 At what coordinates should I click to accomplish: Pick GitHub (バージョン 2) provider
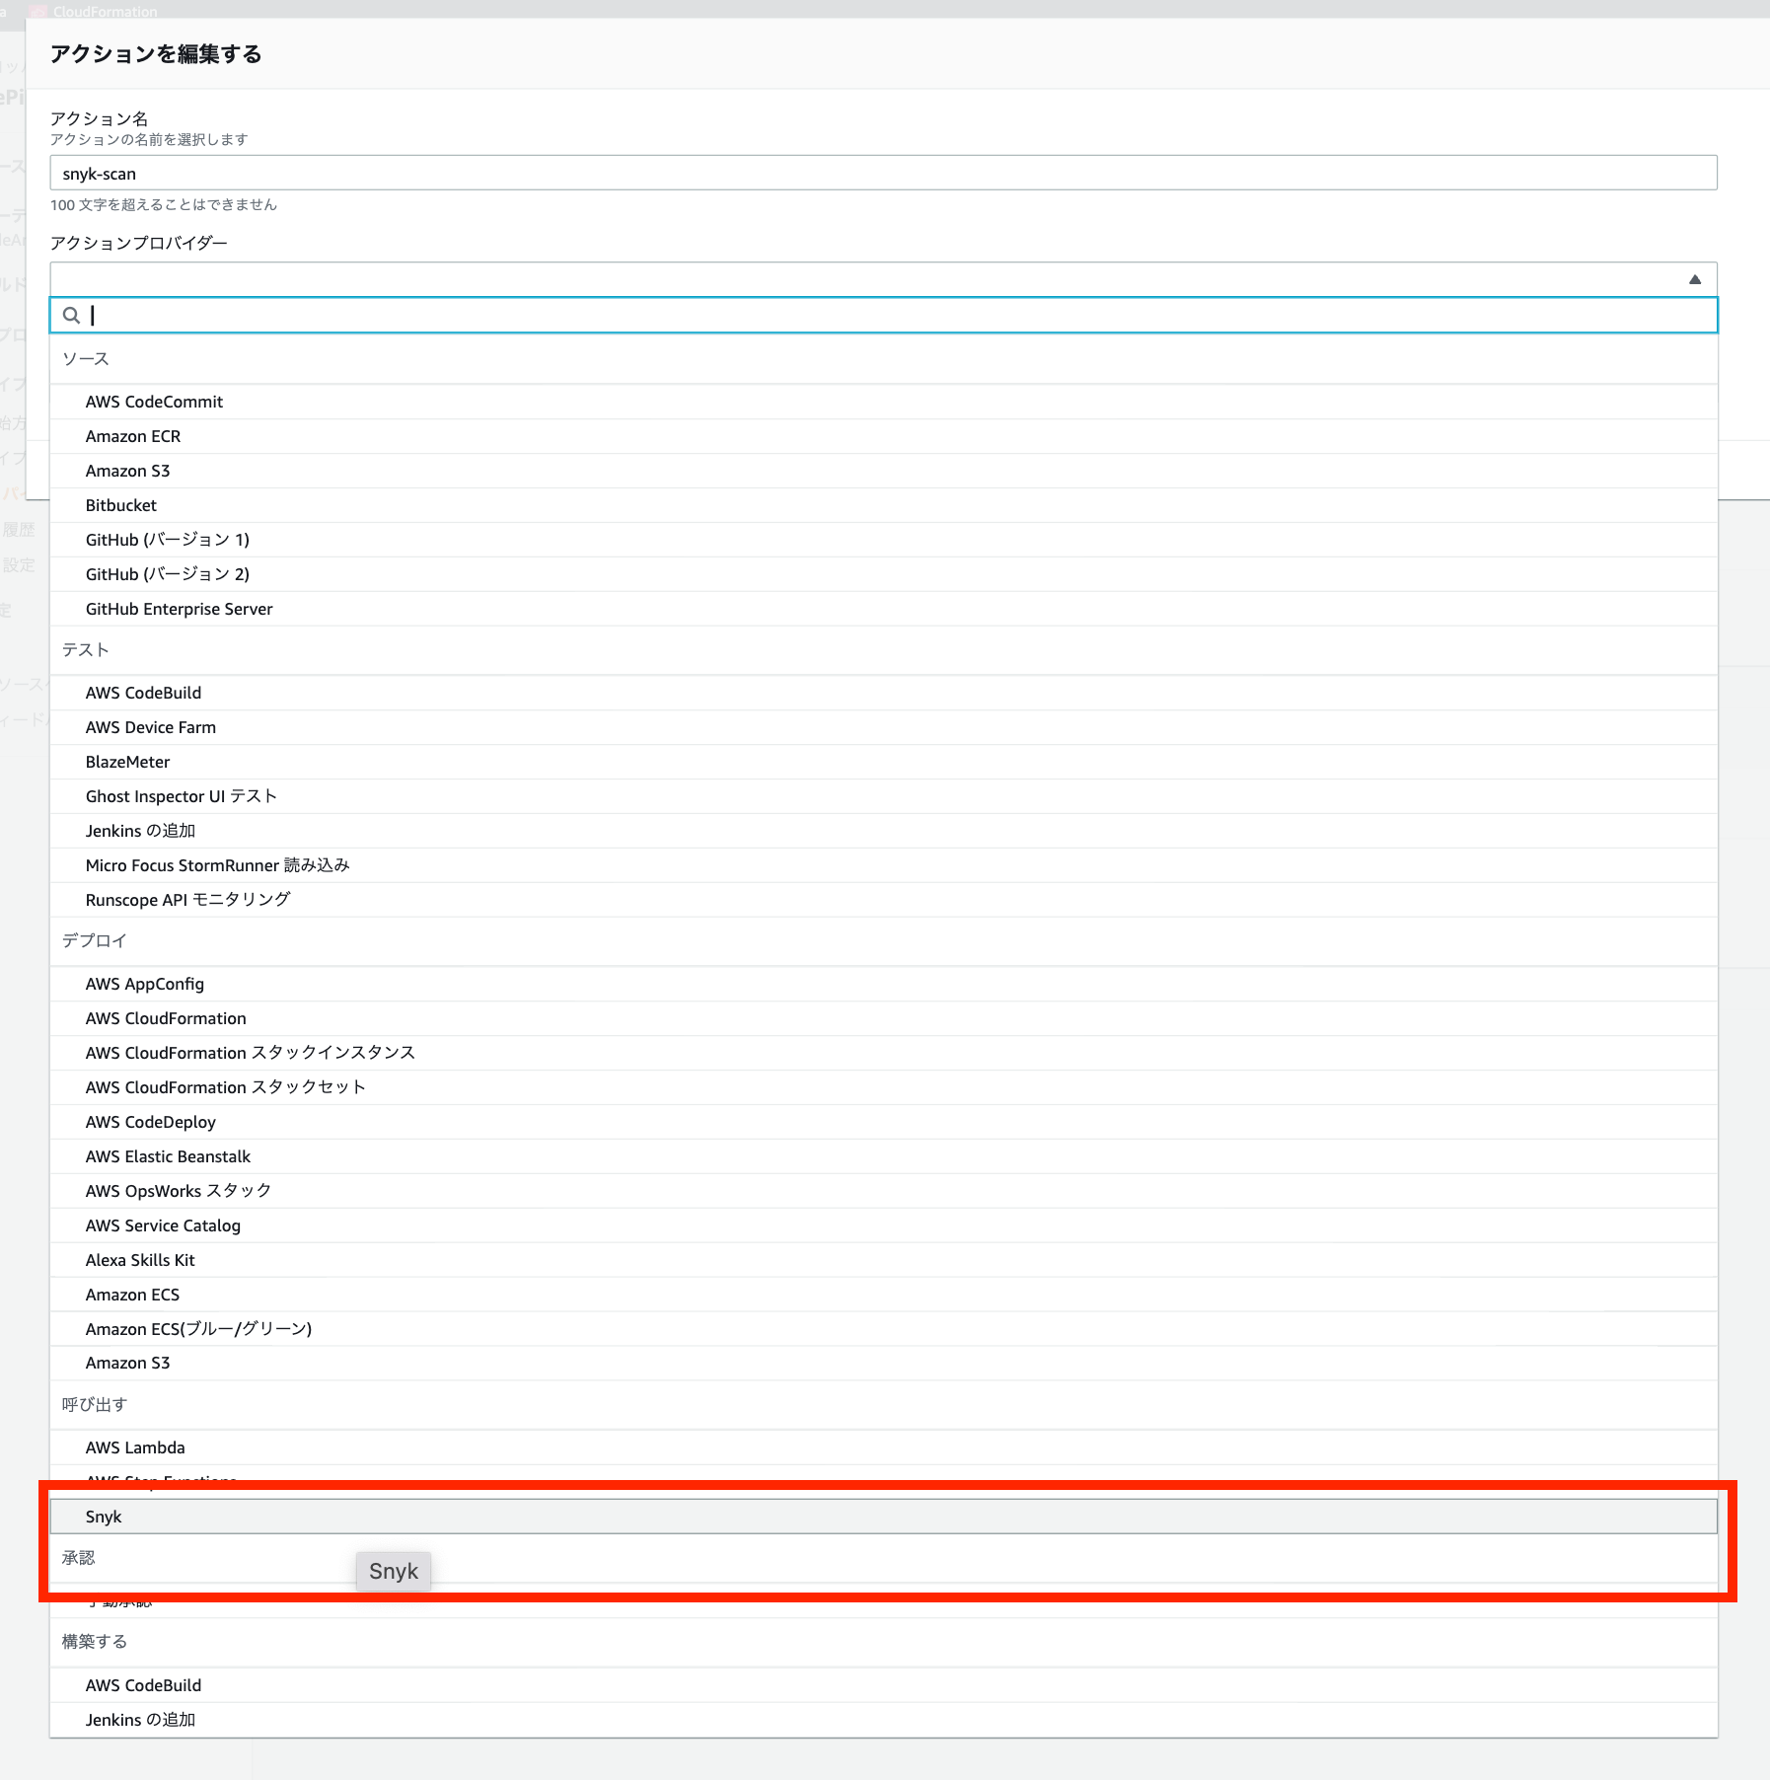[166, 573]
